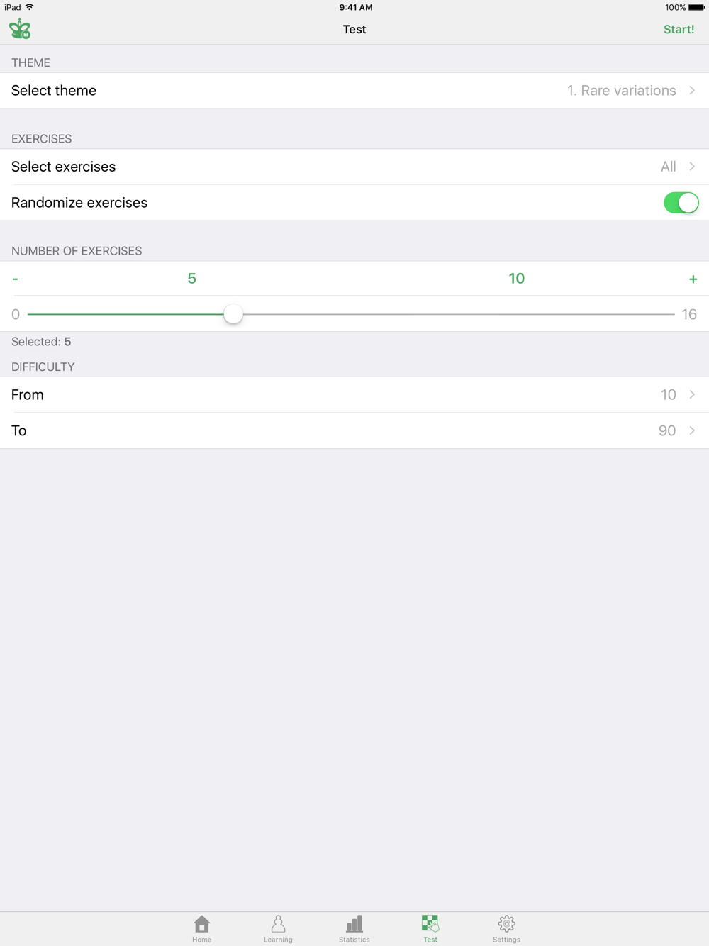
Task: Switch to the Statistics tab label
Action: [x=354, y=940]
